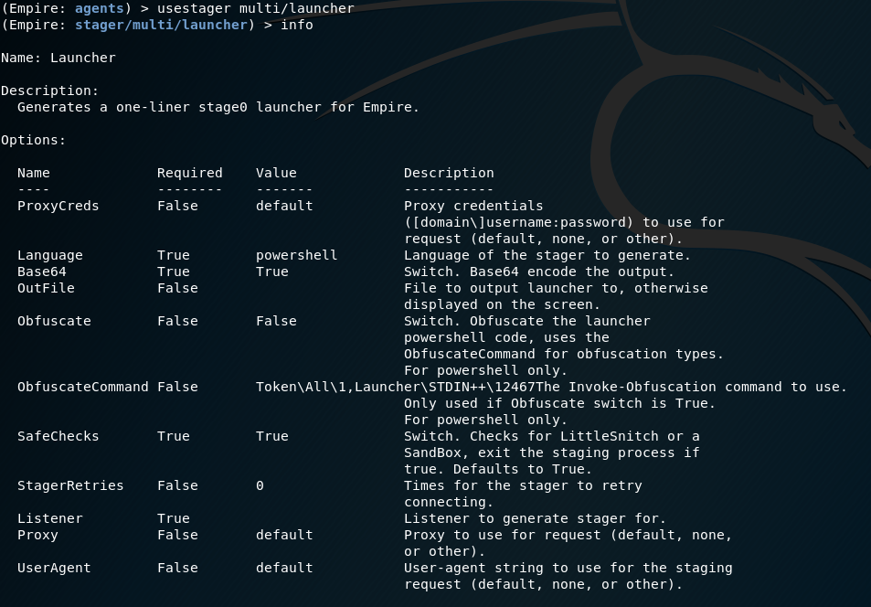Click the 'Required' column header
The image size is (871, 607).
point(189,173)
